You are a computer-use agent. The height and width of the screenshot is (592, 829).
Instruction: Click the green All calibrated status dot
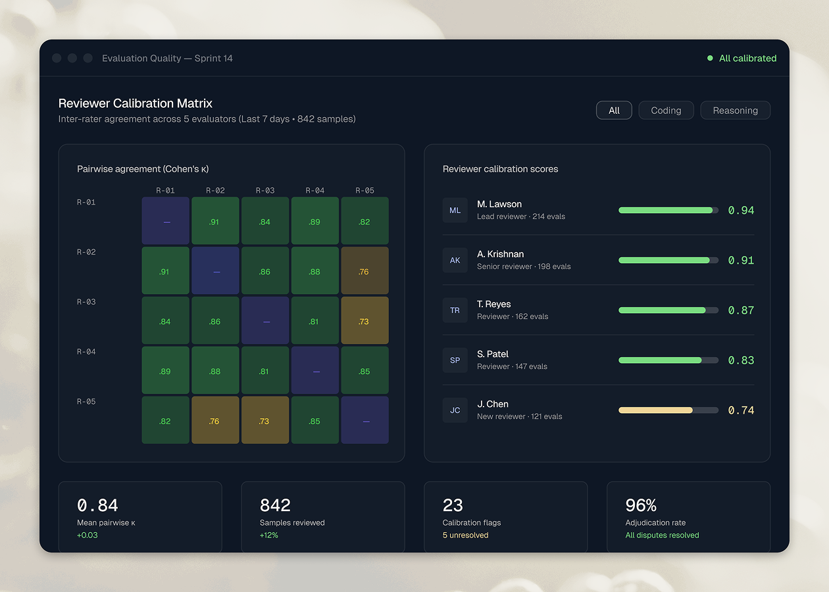pos(710,59)
